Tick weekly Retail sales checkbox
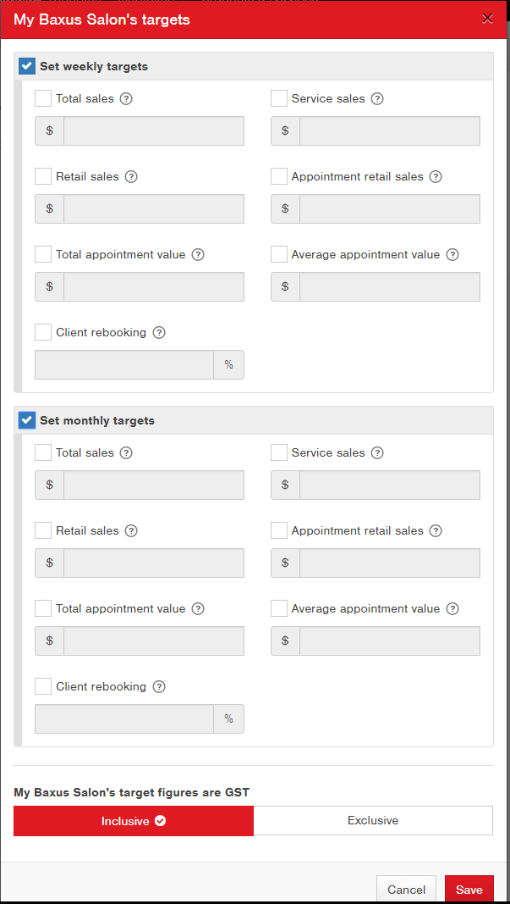 pos(43,176)
